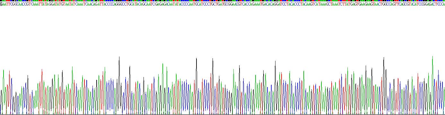
Task: Select the highlighted first base G
Action: point(1,4)
